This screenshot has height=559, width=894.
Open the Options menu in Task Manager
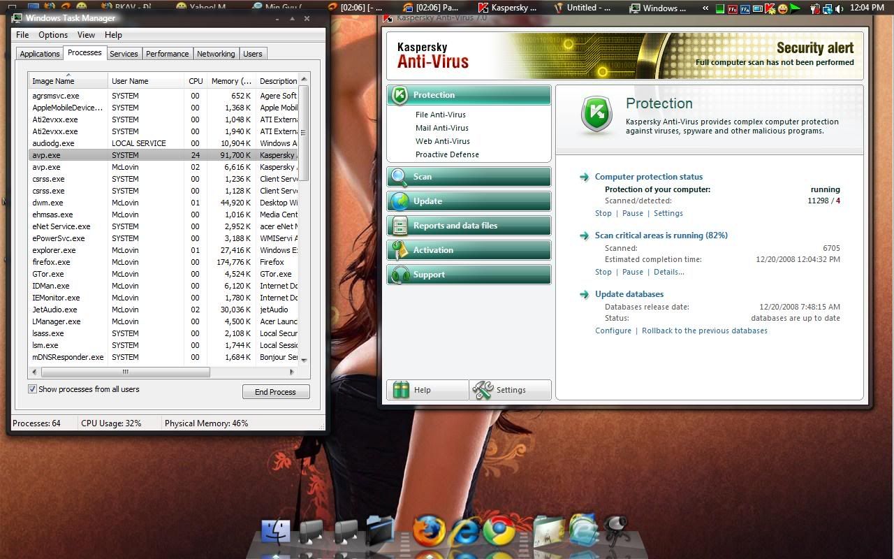(x=53, y=35)
